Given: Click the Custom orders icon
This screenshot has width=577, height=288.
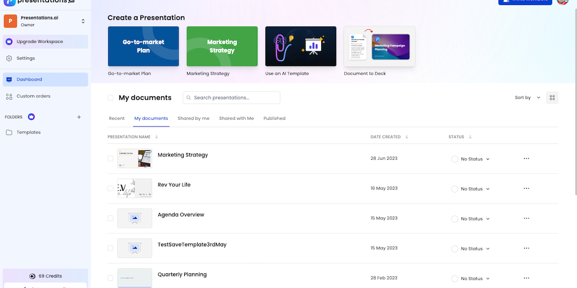Looking at the screenshot, I should pyautogui.click(x=9, y=96).
